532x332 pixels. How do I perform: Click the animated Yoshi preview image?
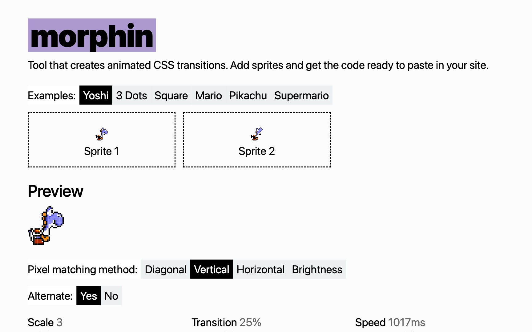pyautogui.click(x=46, y=225)
